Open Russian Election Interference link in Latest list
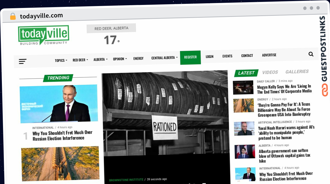 click(x=286, y=176)
